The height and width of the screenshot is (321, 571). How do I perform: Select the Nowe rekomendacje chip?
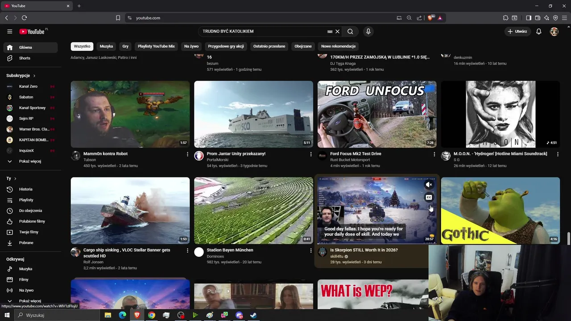pos(338,46)
